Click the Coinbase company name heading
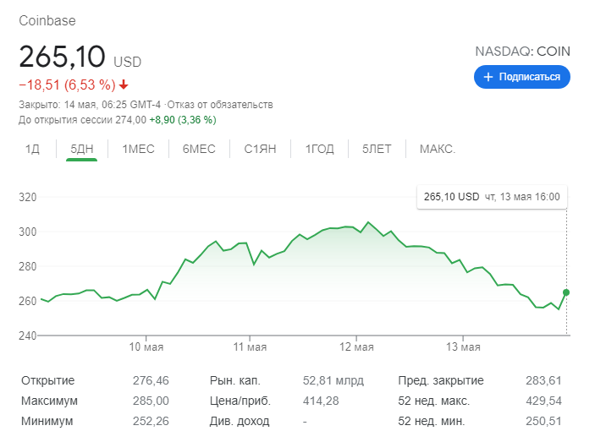The width and height of the screenshot is (595, 442). coord(48,20)
